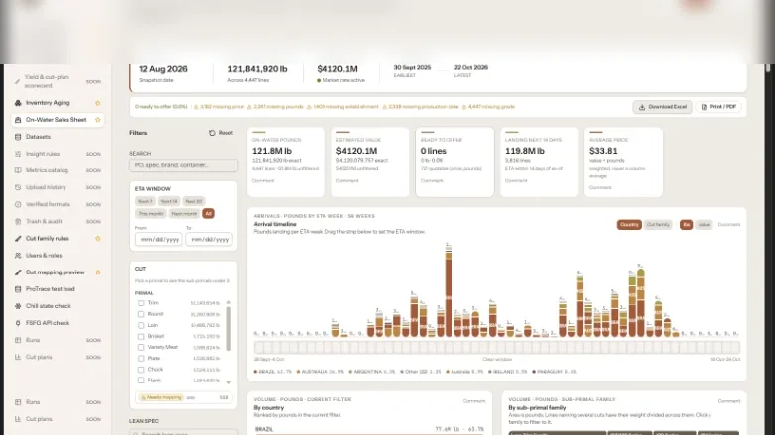Select the Next 14 ETA window chip
The width and height of the screenshot is (775, 435).
(x=169, y=201)
